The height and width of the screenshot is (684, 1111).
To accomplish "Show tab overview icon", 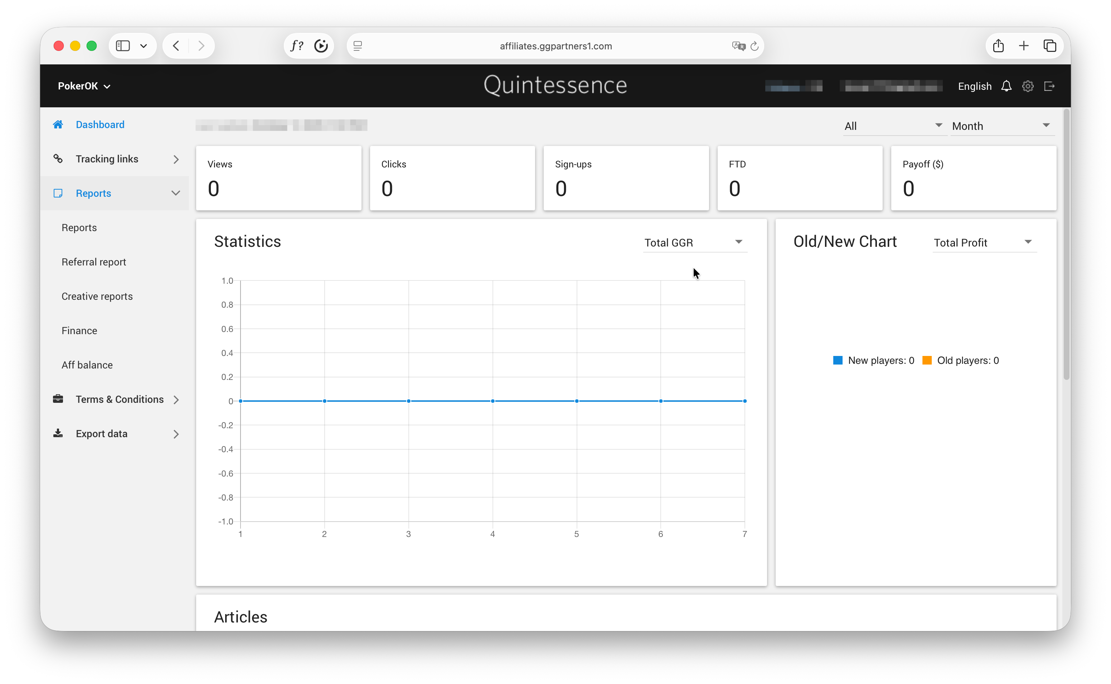I will [x=1049, y=46].
